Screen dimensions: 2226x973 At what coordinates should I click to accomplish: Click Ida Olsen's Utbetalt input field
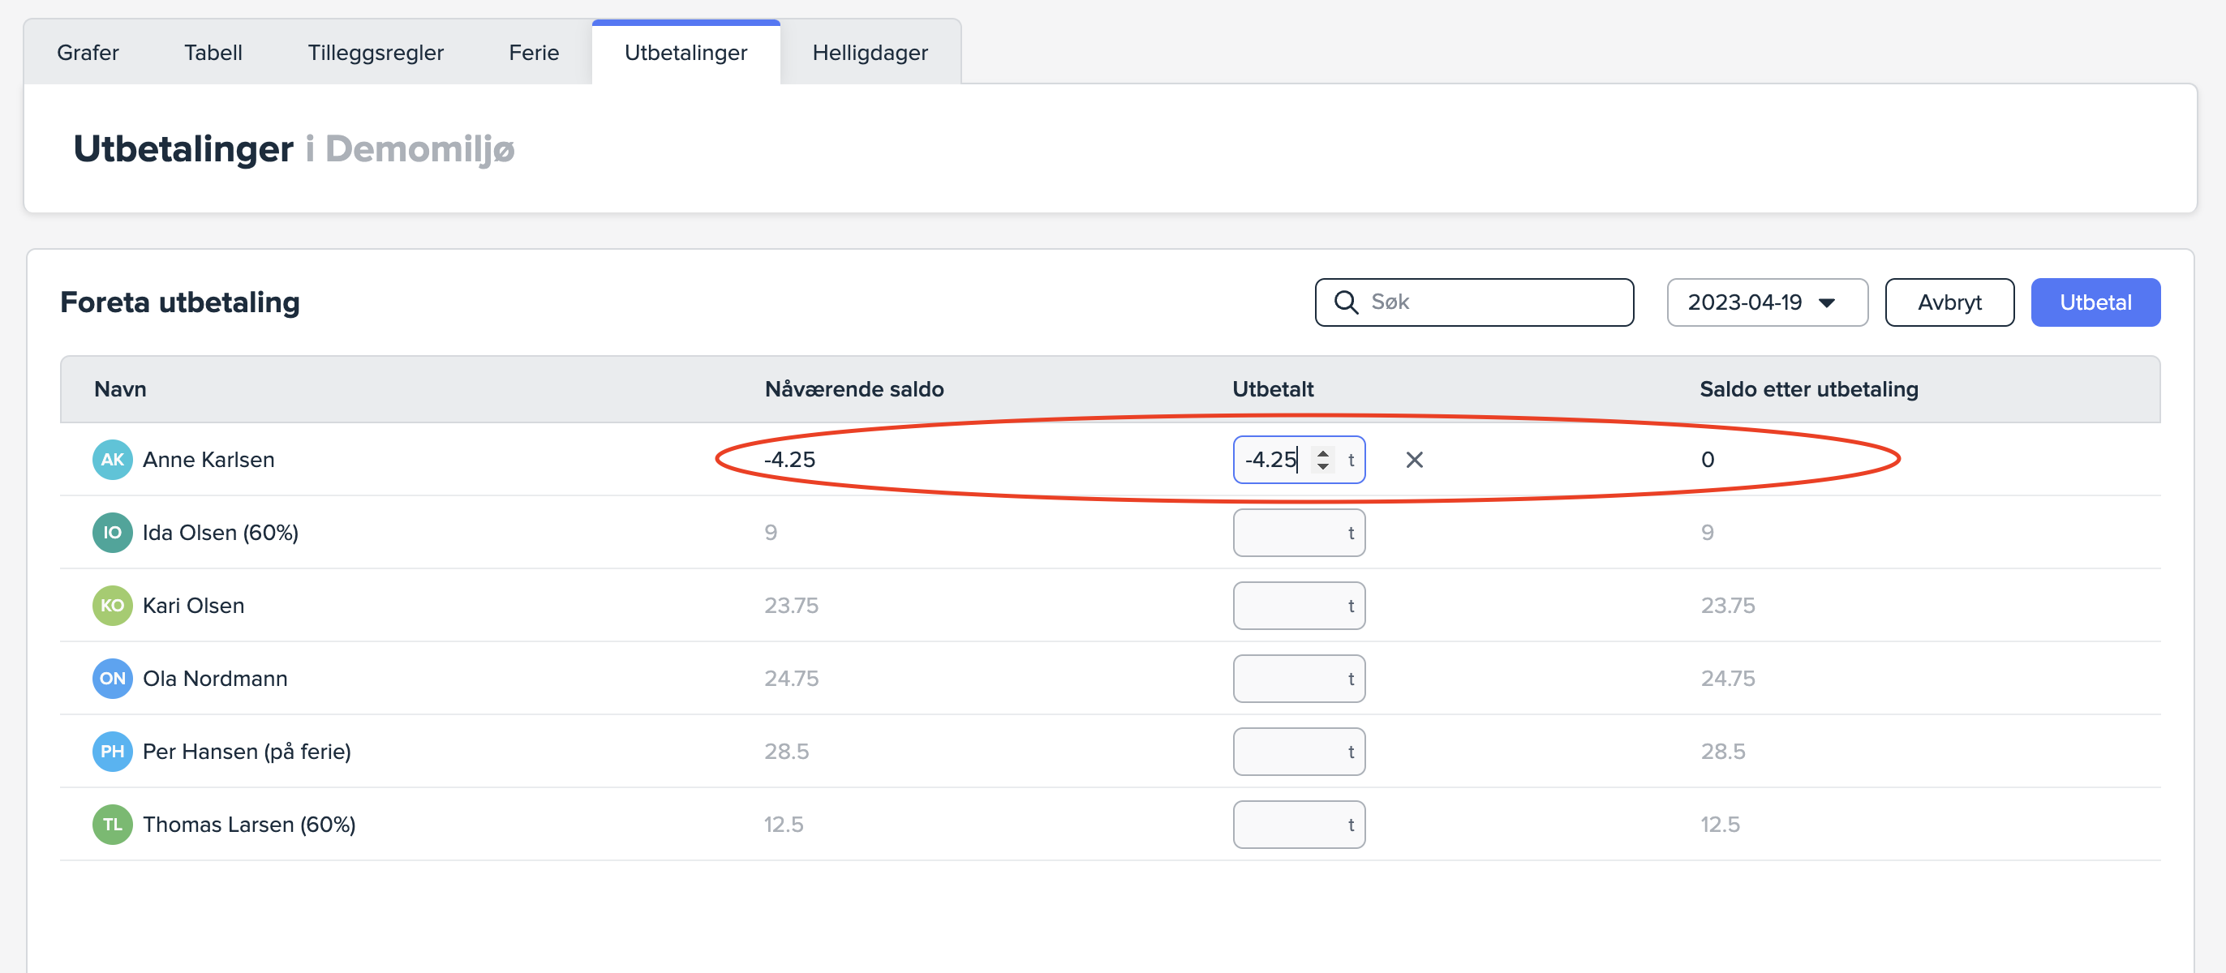pyautogui.click(x=1289, y=533)
